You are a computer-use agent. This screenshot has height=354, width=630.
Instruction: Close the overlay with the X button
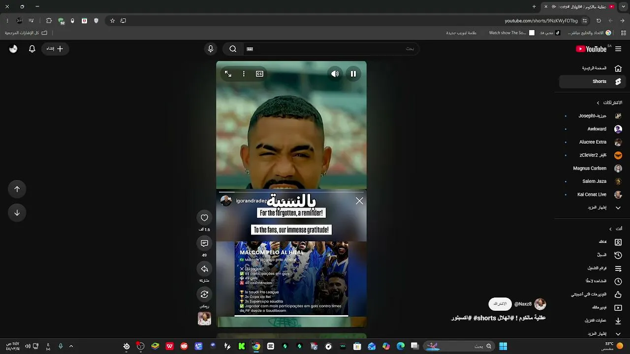[x=359, y=201]
